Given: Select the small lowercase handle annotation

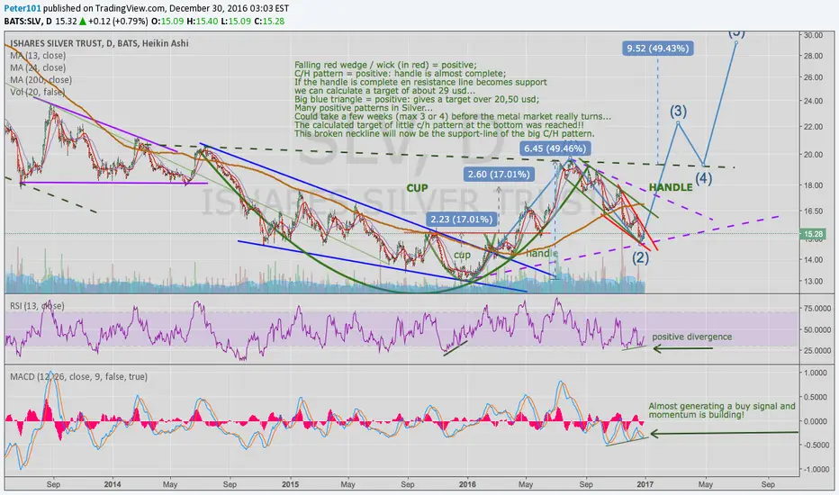Looking at the screenshot, I should [541, 253].
